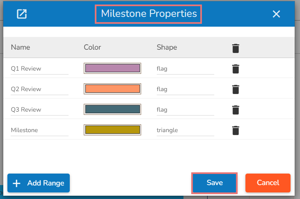The height and width of the screenshot is (199, 300).
Task: Close the Milestone Properties dialog
Action: [x=276, y=14]
